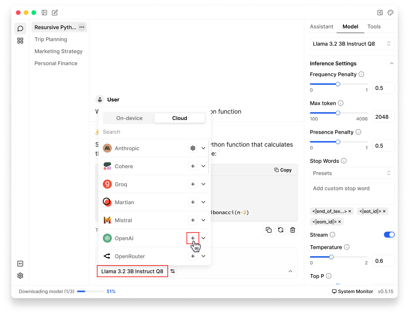Delete the message with trash icon
Screen dimensions: 409x315
click(x=293, y=230)
